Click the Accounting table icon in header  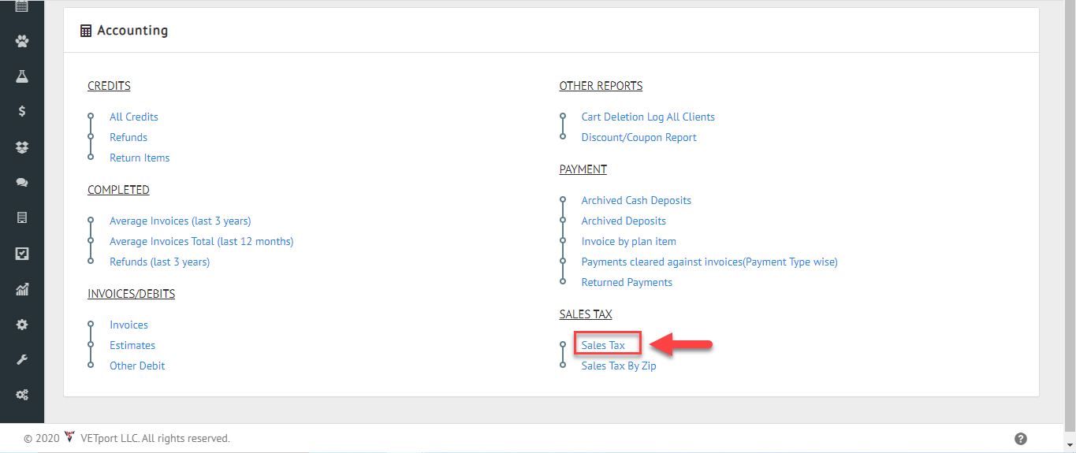(86, 31)
